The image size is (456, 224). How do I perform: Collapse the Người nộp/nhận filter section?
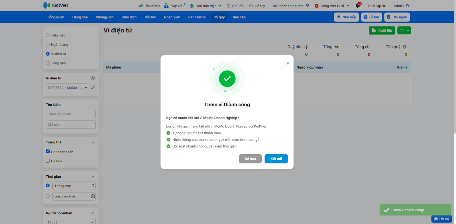[93, 213]
